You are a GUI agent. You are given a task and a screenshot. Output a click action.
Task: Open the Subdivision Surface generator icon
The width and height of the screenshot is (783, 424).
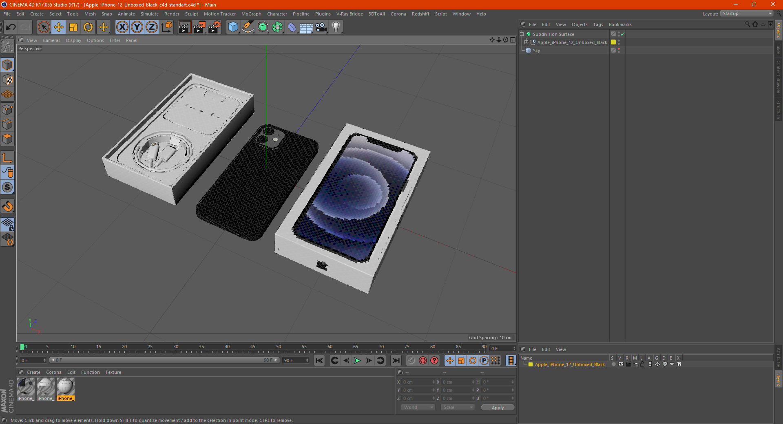(263, 27)
